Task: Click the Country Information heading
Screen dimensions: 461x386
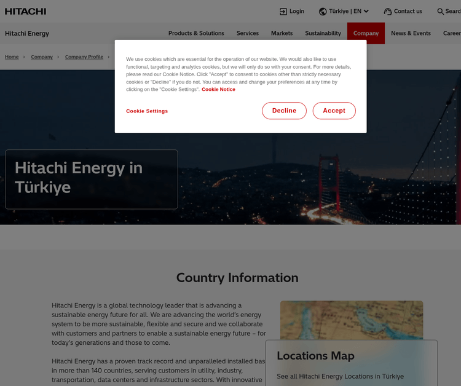Action: click(x=237, y=278)
